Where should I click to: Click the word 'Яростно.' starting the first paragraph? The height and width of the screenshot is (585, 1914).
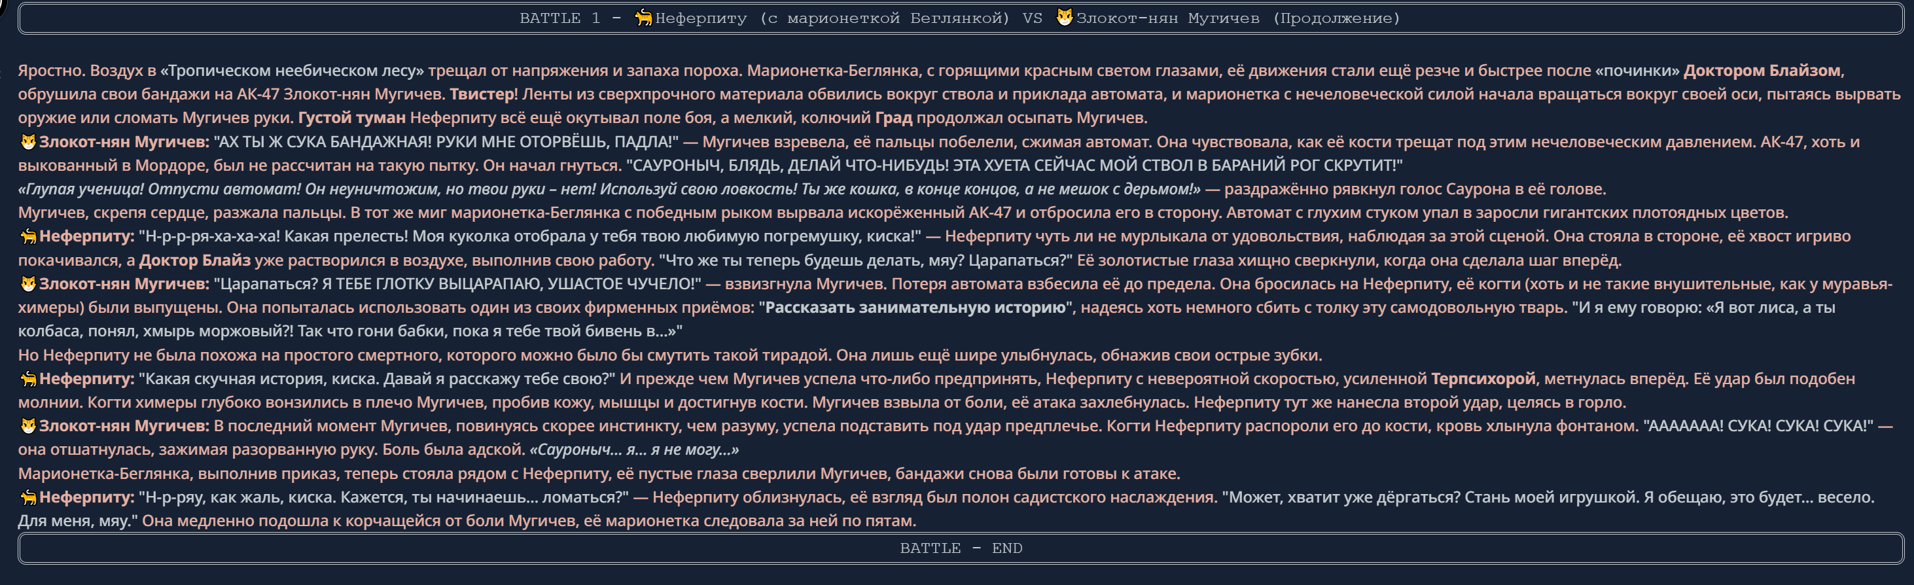click(51, 71)
